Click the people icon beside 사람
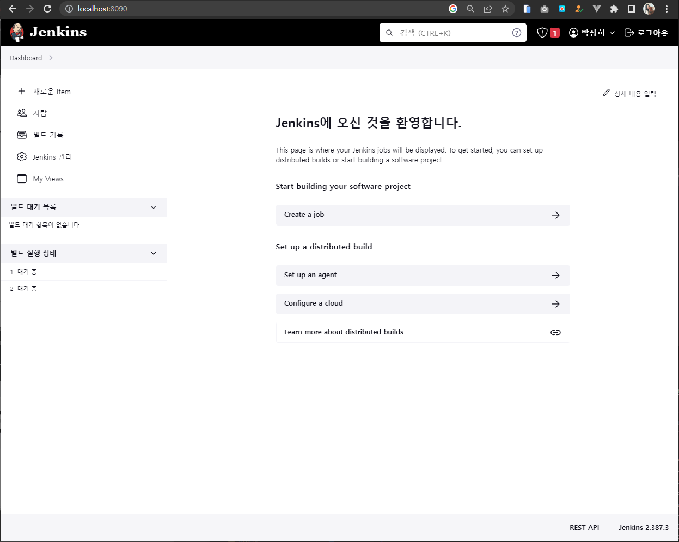This screenshot has height=542, width=679. point(22,113)
